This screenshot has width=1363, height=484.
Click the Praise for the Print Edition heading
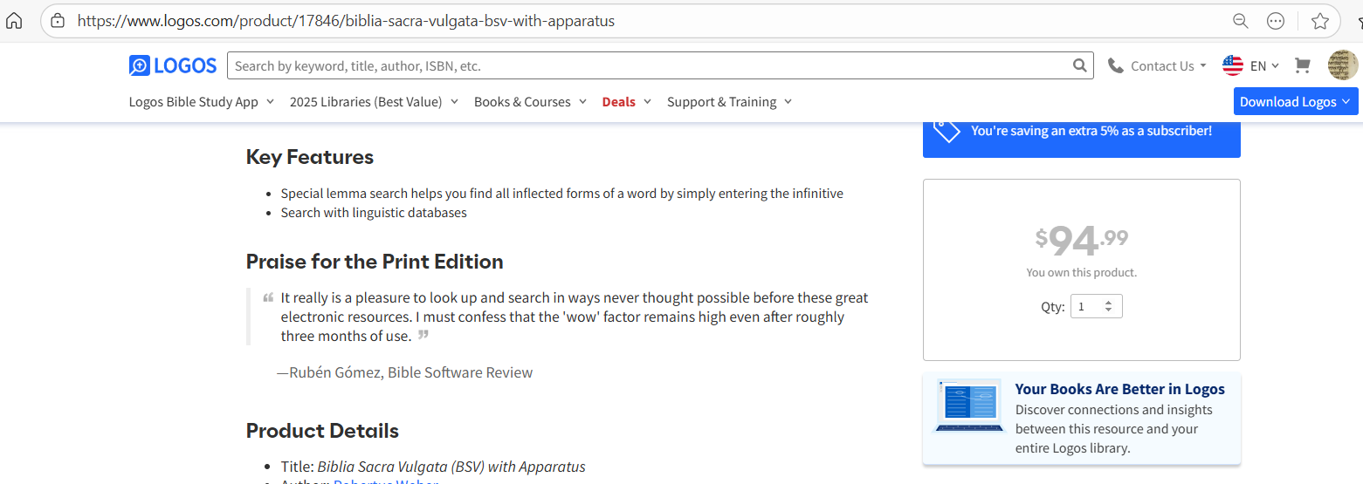[375, 262]
